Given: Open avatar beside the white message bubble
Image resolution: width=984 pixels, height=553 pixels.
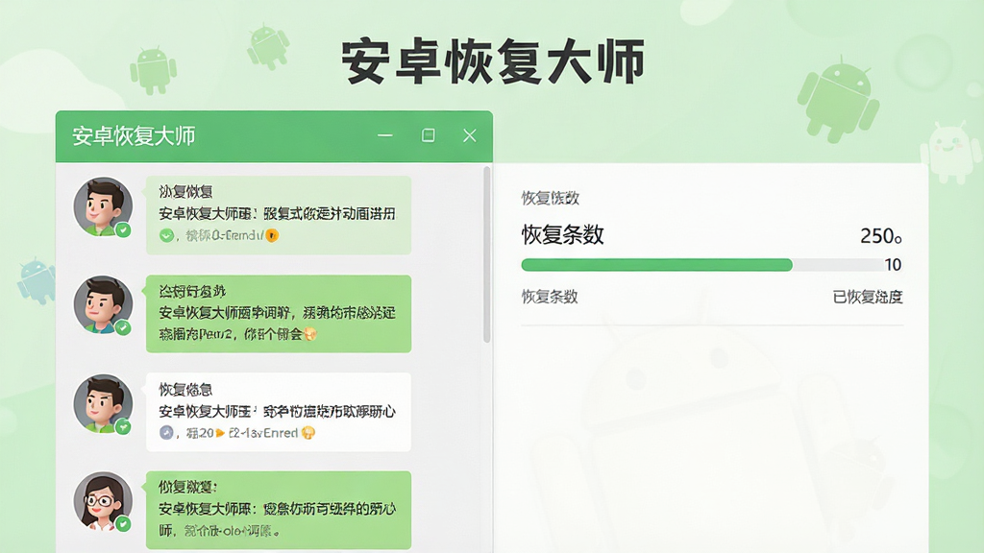Looking at the screenshot, I should [103, 404].
